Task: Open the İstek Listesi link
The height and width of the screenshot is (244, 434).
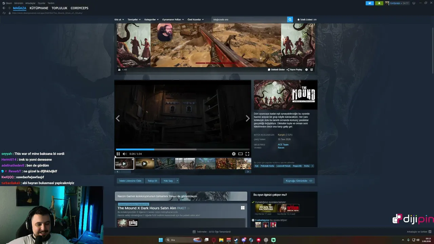Action: click(x=307, y=20)
